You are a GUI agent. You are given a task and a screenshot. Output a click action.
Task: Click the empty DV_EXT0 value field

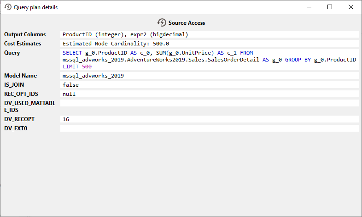click(x=210, y=128)
